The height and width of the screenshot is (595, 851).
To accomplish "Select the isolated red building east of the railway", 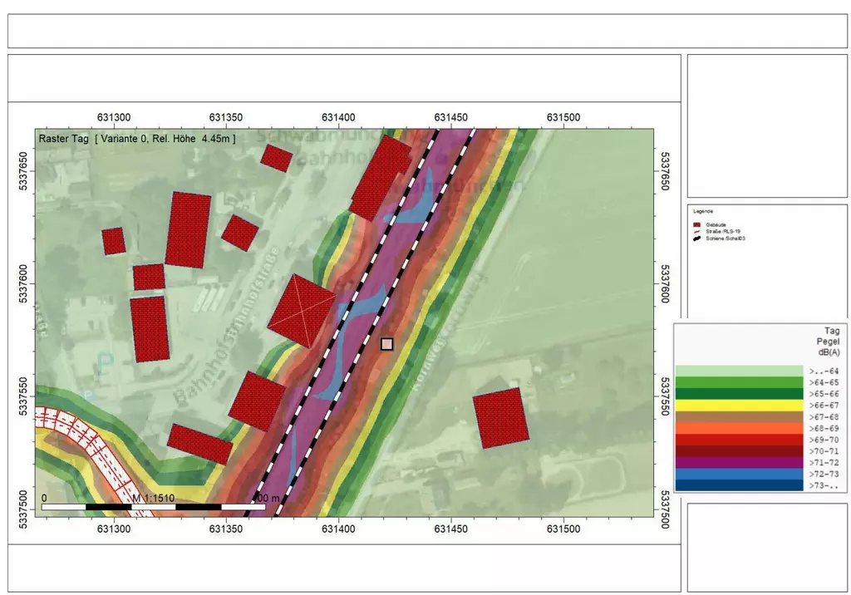I will tap(500, 418).
